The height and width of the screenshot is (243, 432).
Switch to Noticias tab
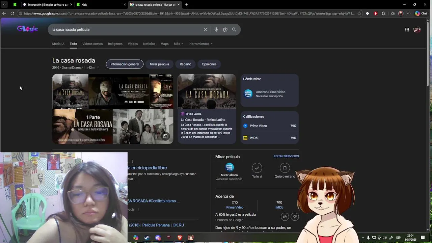point(149,44)
